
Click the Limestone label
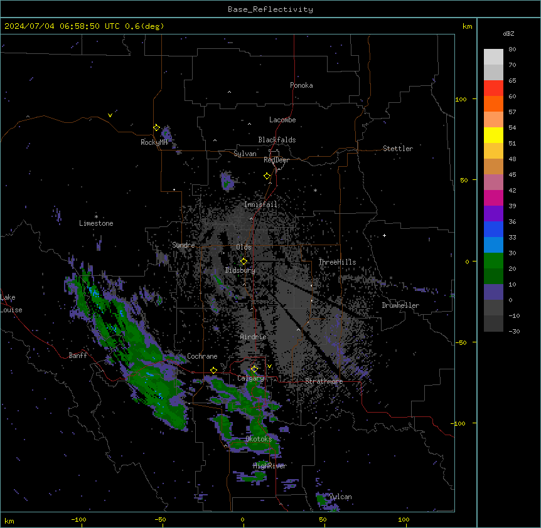pyautogui.click(x=96, y=223)
